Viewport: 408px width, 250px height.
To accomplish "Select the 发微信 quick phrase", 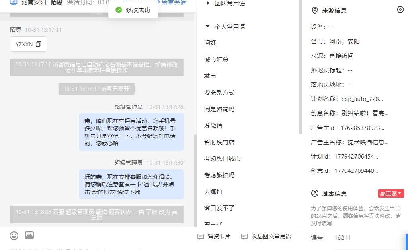I will [213, 126].
